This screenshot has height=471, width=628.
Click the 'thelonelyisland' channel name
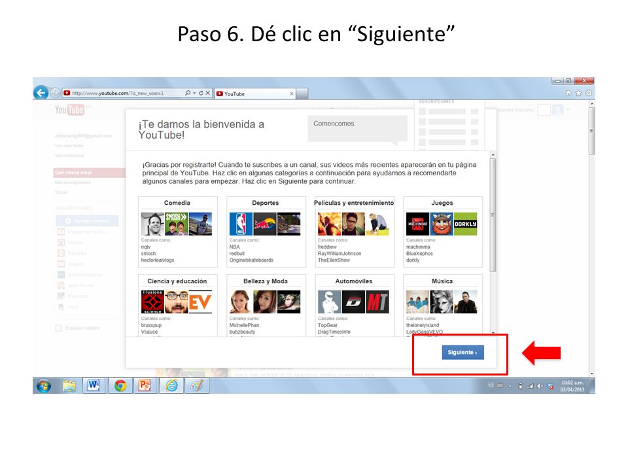tap(423, 325)
